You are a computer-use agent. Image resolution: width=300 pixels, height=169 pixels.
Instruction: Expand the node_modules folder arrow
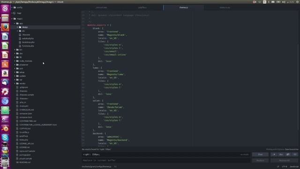(x=15, y=61)
